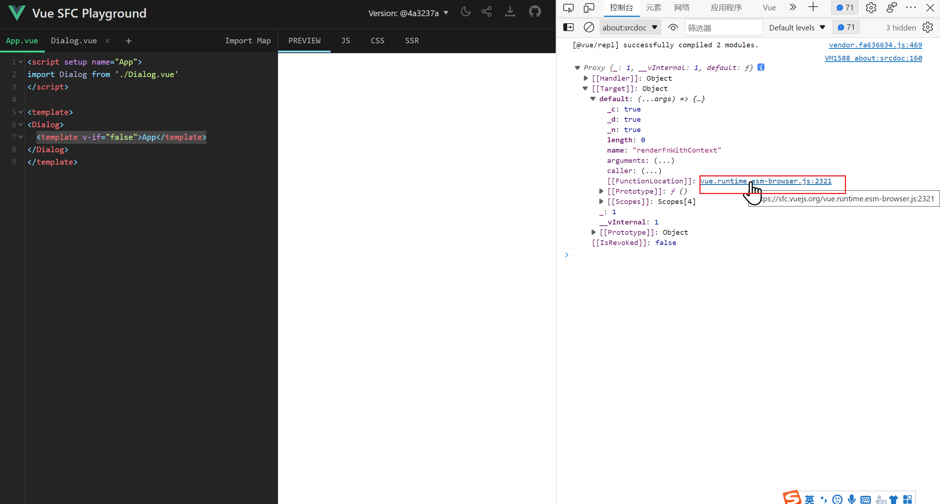Open the GitHub repository icon
The image size is (940, 504).
tap(534, 12)
